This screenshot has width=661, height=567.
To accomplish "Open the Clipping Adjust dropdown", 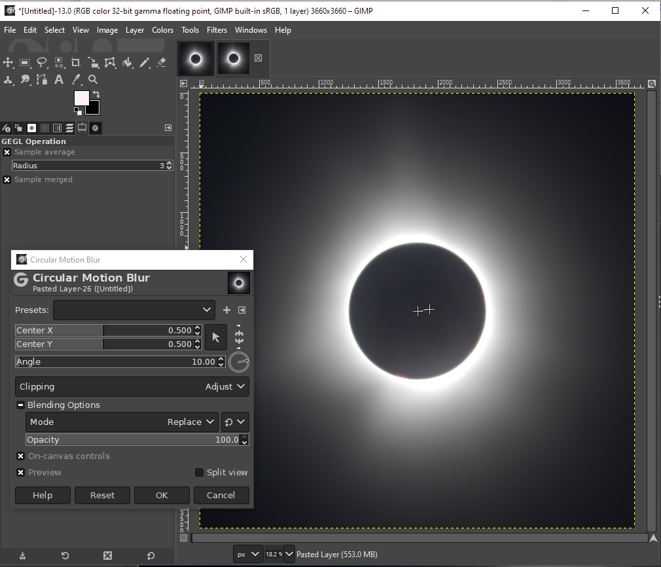I will pyautogui.click(x=132, y=387).
